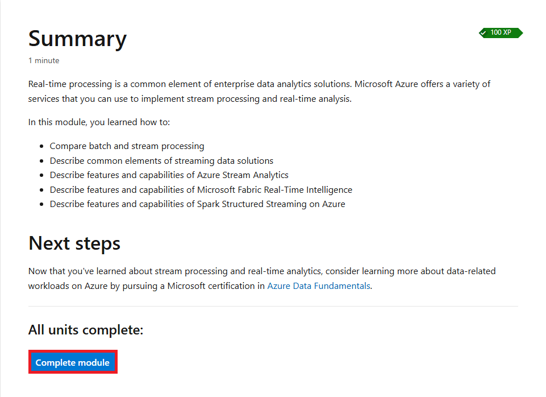Select the Spark Structured Streaming bullet item
Viewport: 546px width, 397px height.
point(198,204)
